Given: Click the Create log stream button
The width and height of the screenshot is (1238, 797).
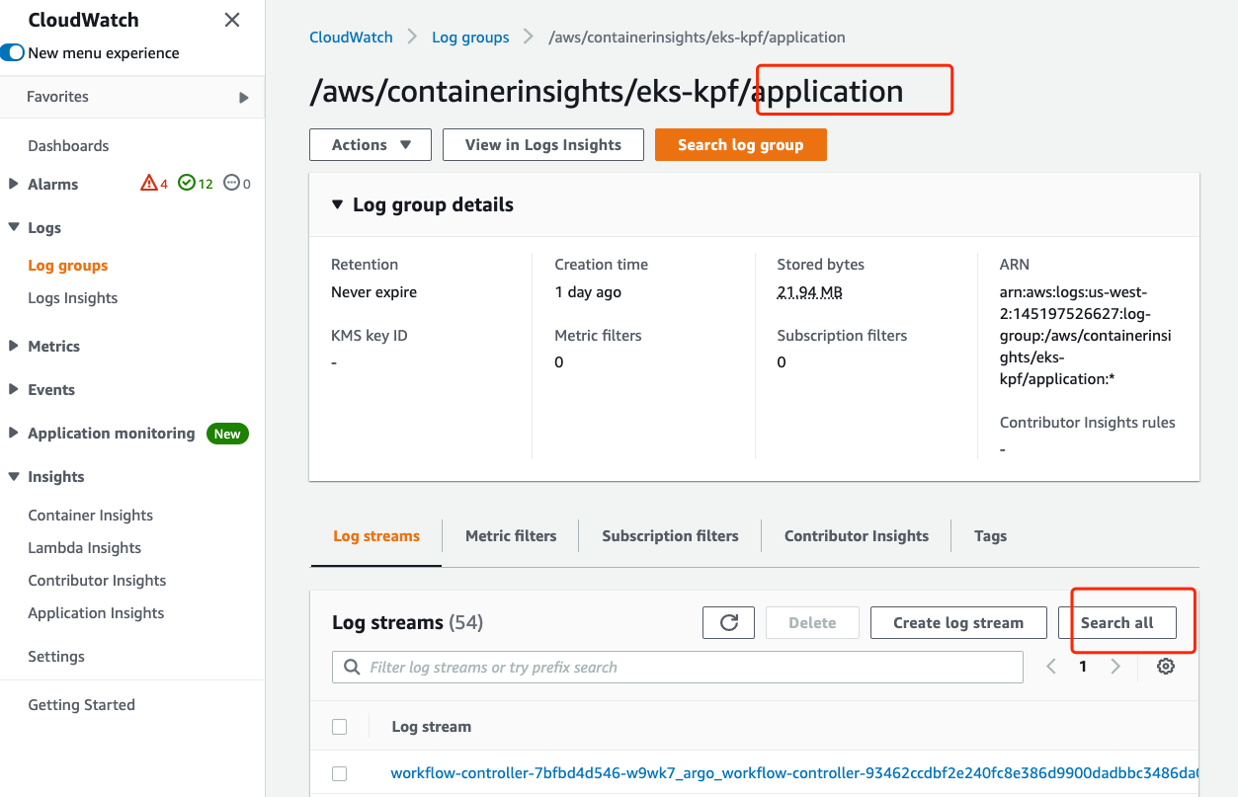Looking at the screenshot, I should [x=958, y=622].
